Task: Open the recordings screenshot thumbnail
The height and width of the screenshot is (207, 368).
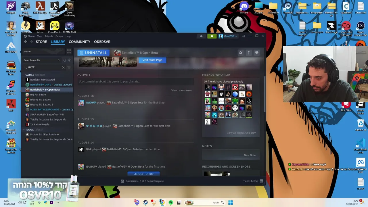Action: coord(217,174)
